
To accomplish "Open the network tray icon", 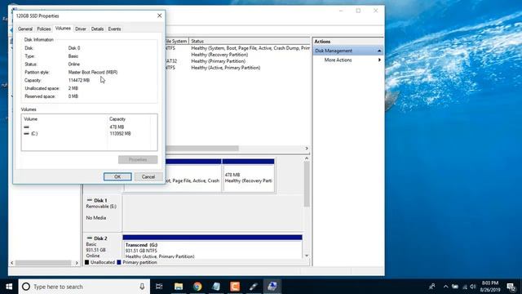I will point(465,287).
